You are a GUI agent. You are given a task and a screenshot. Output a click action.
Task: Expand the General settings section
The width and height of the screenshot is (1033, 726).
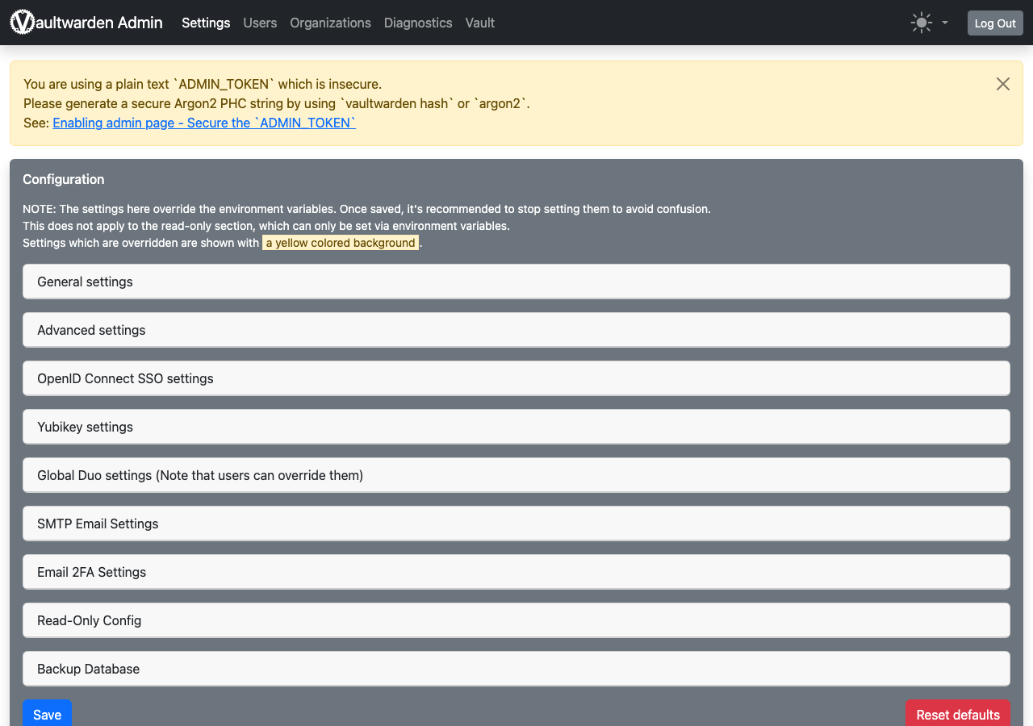click(516, 282)
